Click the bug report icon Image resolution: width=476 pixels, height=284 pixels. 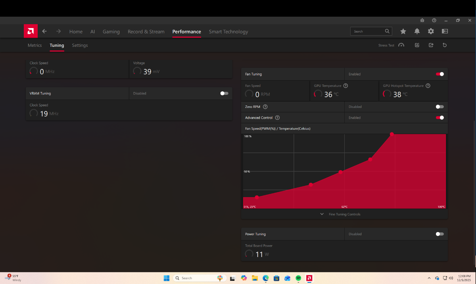(x=422, y=20)
